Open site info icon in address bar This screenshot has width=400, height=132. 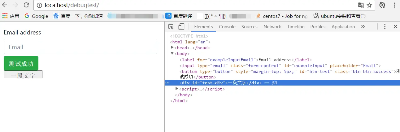39,5
